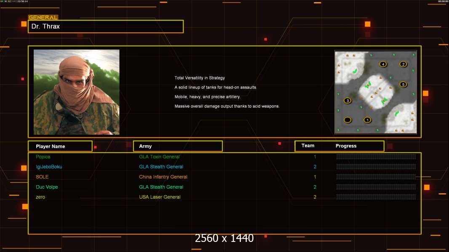Click Popica's loading progress bar
This screenshot has width=449, height=252.
click(x=376, y=156)
